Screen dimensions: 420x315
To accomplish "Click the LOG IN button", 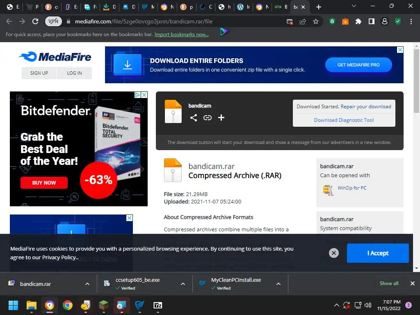I will tap(75, 73).
